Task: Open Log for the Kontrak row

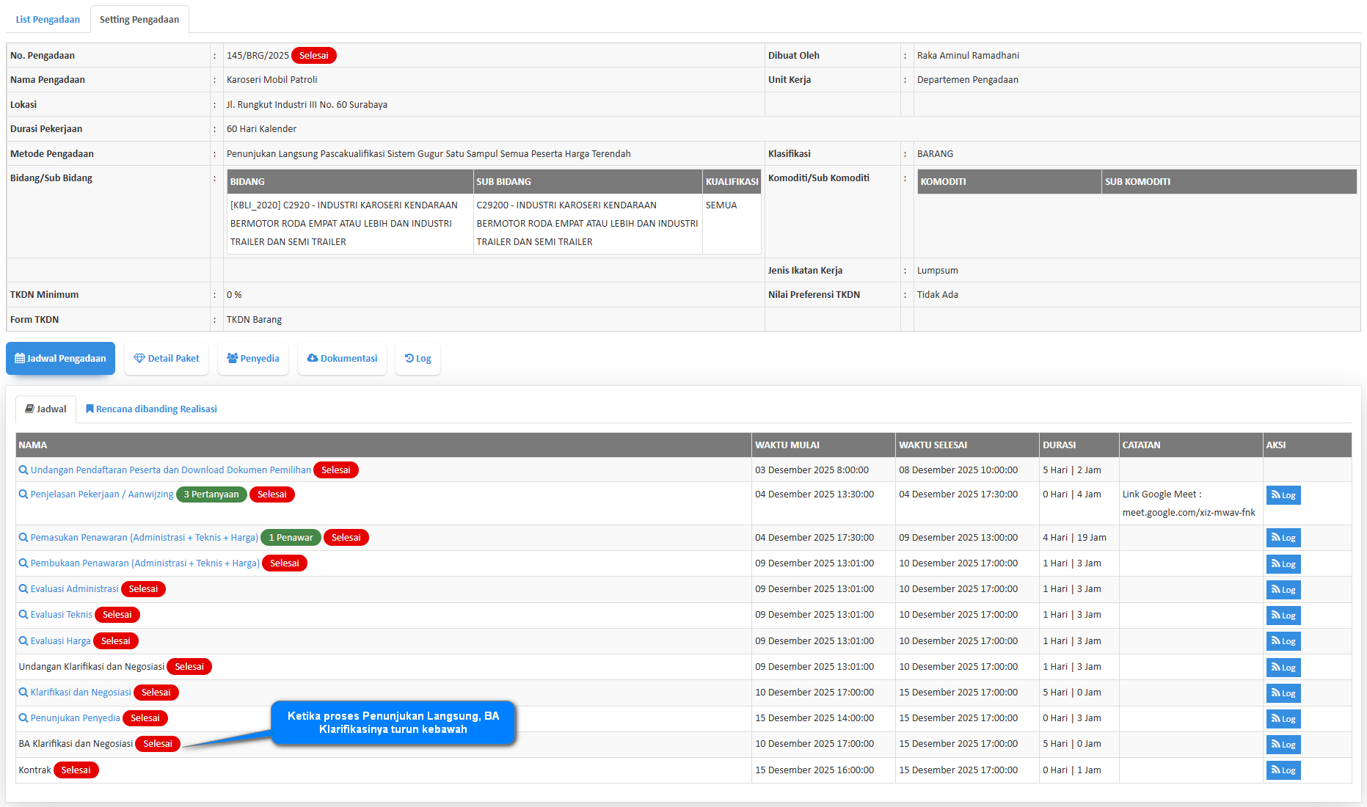Action: [1283, 770]
